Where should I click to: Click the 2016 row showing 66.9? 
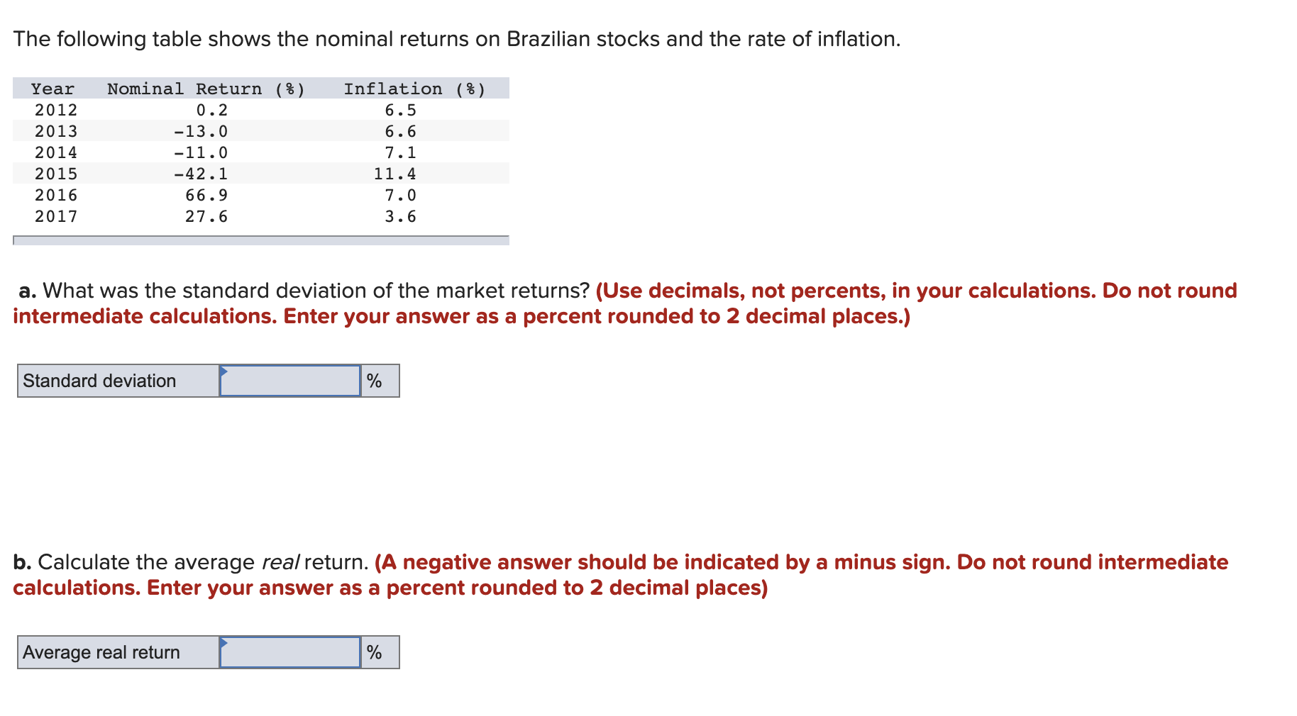[213, 195]
